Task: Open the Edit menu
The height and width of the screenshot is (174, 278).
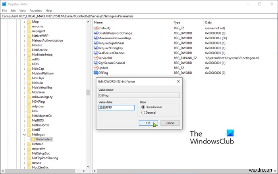Action: 13,11
